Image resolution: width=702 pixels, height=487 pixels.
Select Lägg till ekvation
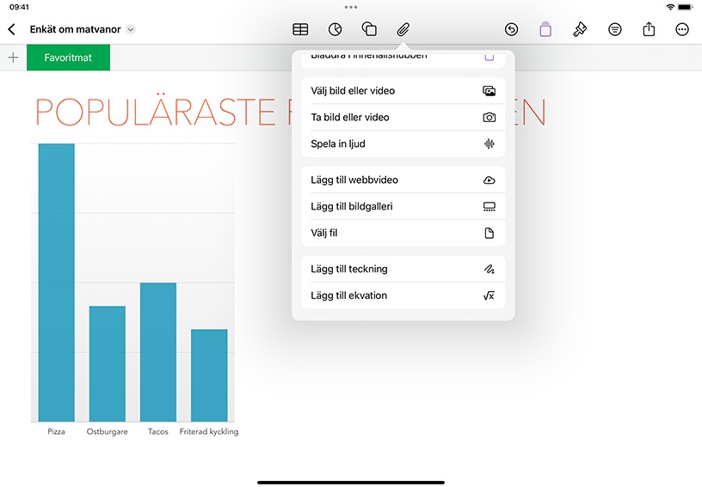[403, 295]
